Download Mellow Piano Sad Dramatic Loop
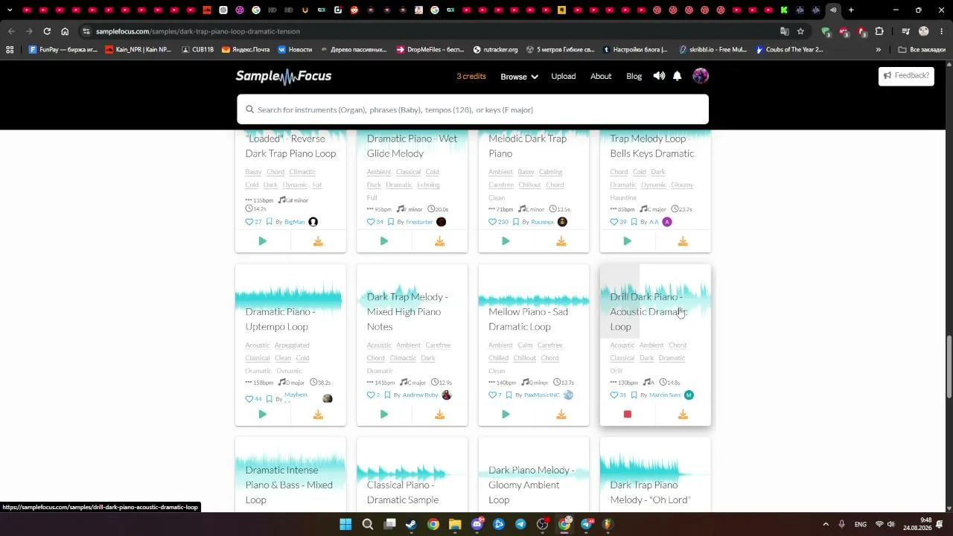Image resolution: width=953 pixels, height=536 pixels. click(561, 414)
